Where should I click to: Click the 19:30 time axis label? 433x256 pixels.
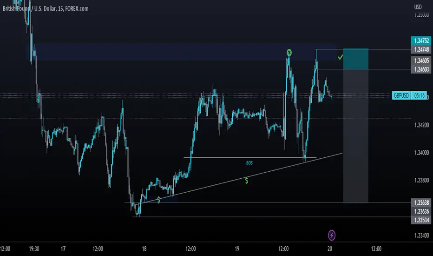(34, 249)
